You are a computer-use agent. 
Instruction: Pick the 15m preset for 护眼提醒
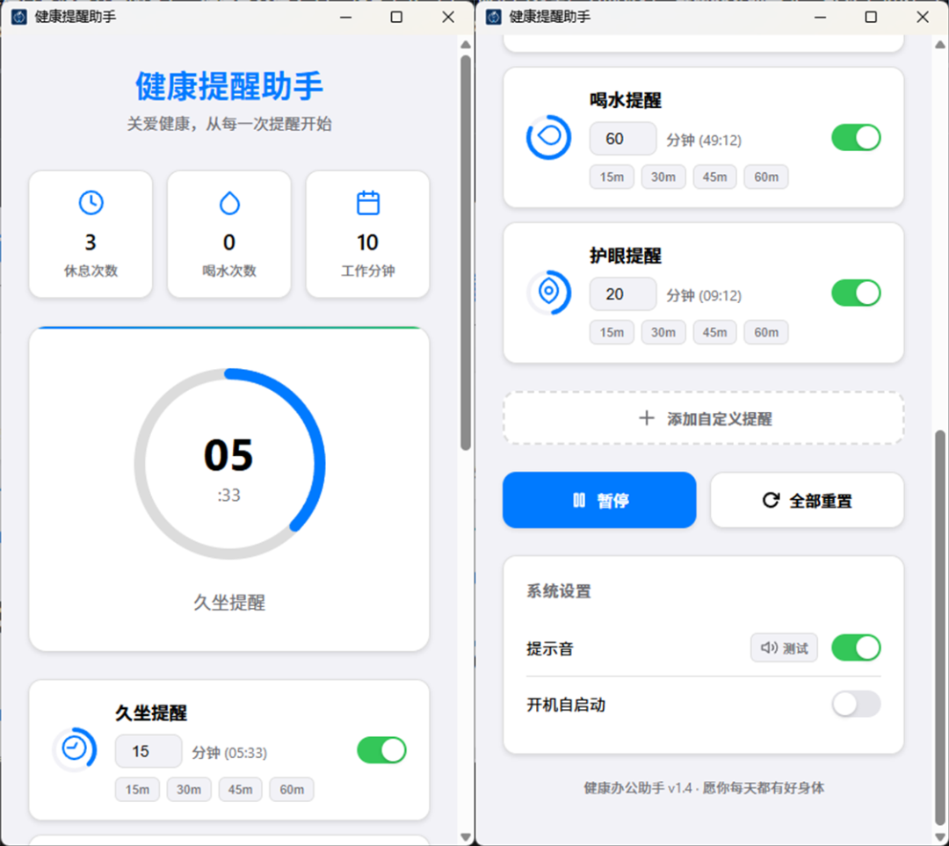coord(612,332)
